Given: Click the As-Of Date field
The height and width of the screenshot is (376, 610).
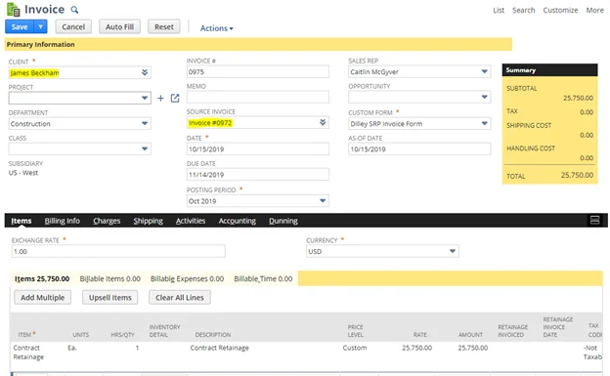Looking at the screenshot, I should coord(419,149).
